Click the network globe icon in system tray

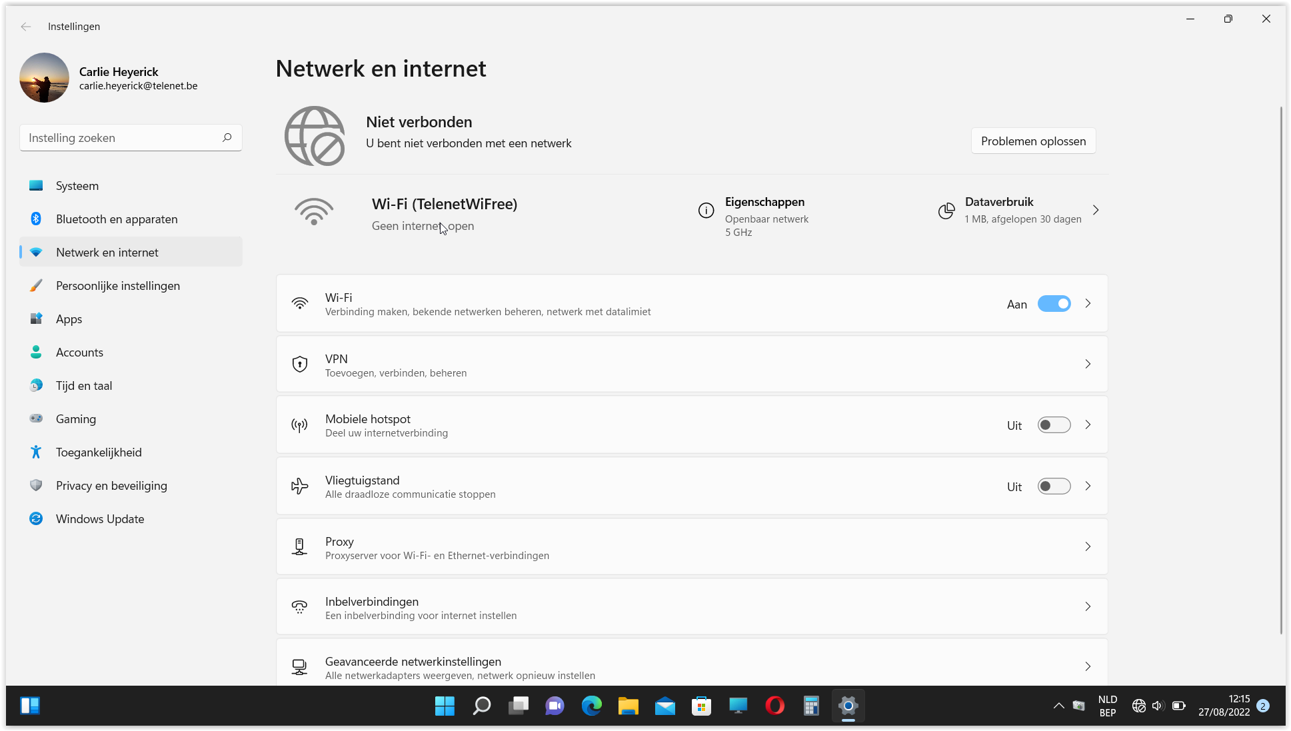coord(1138,706)
